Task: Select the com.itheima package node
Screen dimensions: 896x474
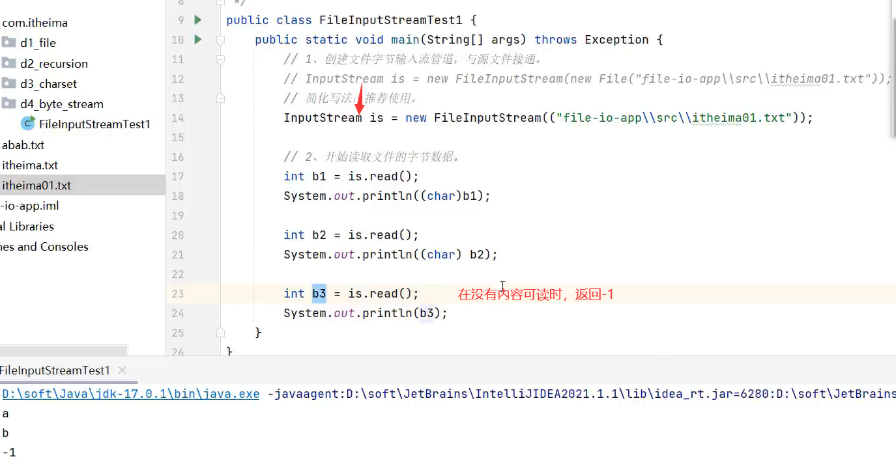Action: pyautogui.click(x=35, y=23)
